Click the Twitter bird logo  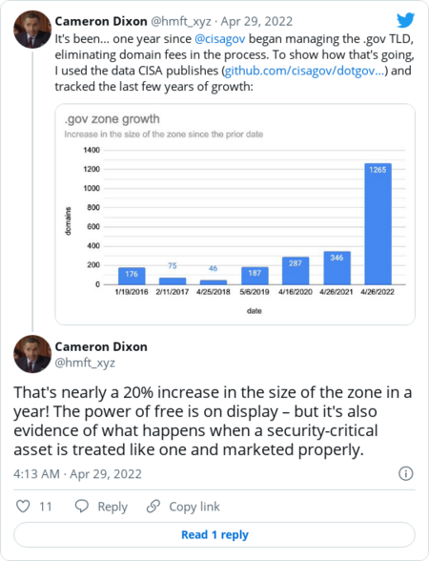[405, 20]
